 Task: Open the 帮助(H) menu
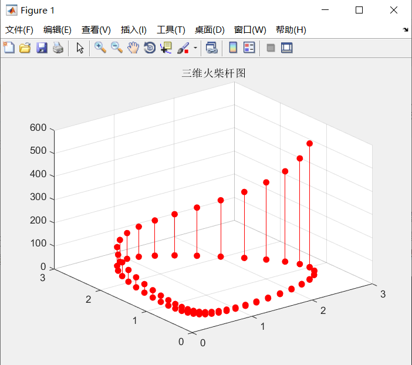coord(291,30)
